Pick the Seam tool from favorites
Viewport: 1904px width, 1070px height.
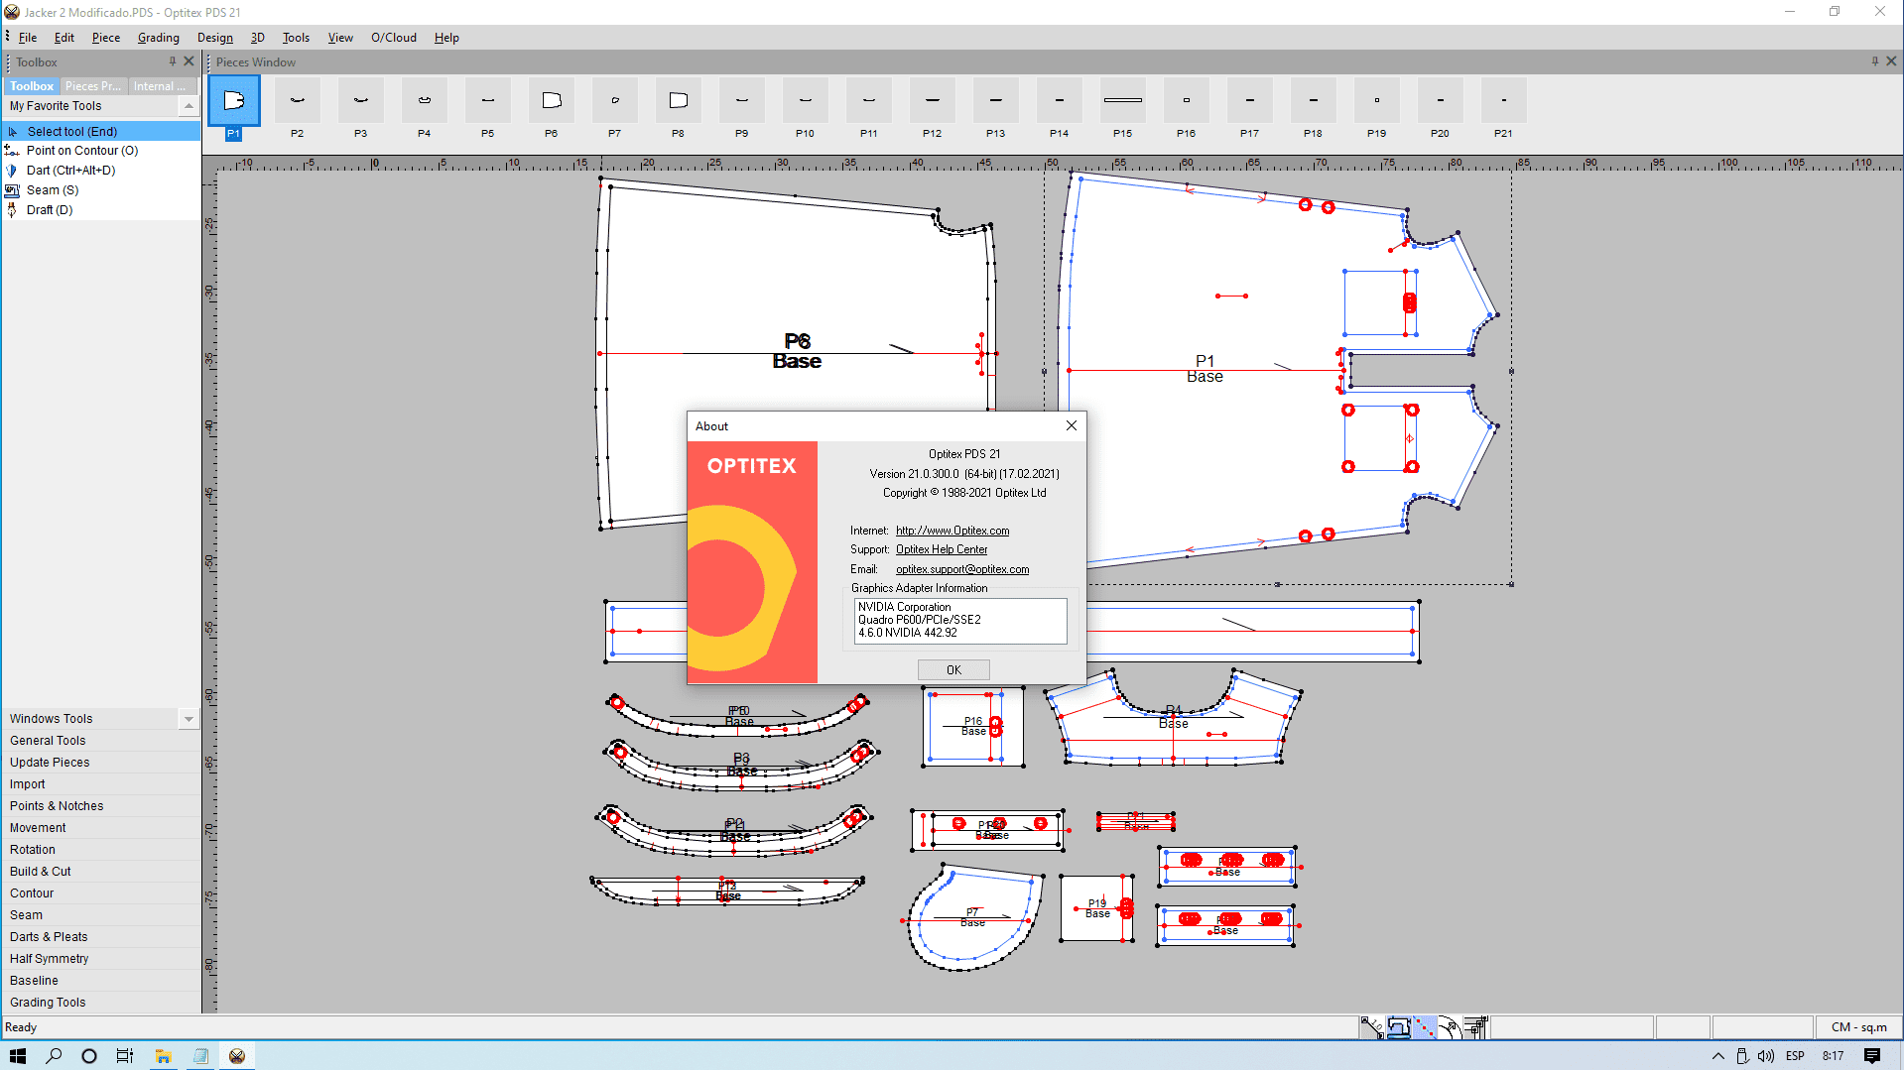click(52, 190)
